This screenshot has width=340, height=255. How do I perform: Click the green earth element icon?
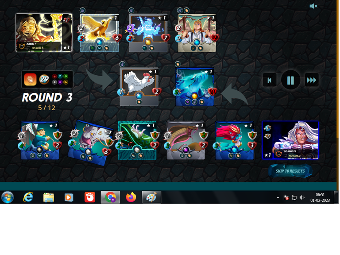pos(66,76)
